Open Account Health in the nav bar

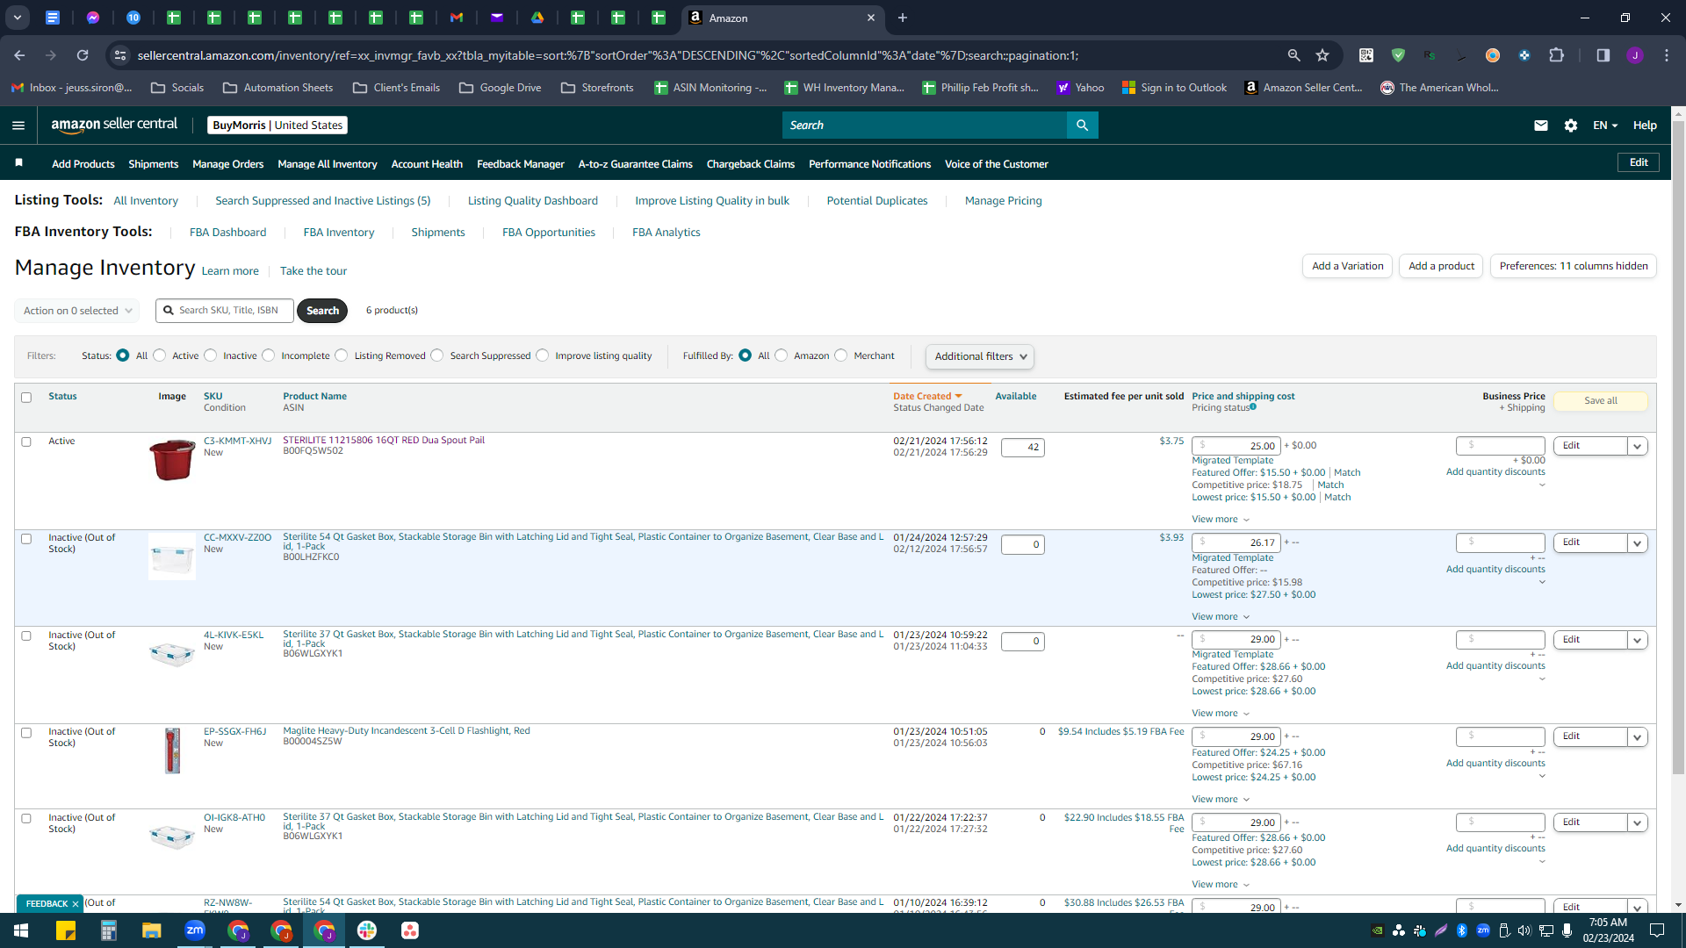click(x=427, y=164)
